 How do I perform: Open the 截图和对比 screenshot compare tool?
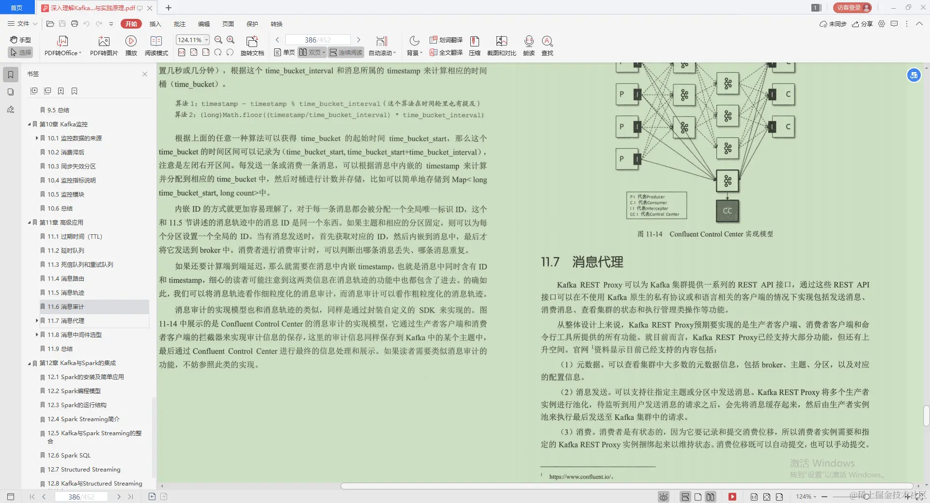click(501, 46)
